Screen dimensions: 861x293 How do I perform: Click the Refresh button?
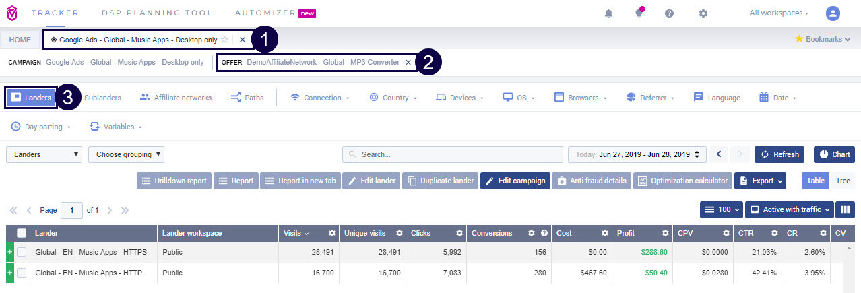779,154
